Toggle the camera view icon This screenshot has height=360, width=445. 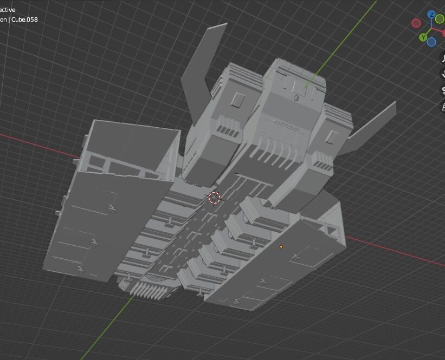pyautogui.click(x=443, y=91)
